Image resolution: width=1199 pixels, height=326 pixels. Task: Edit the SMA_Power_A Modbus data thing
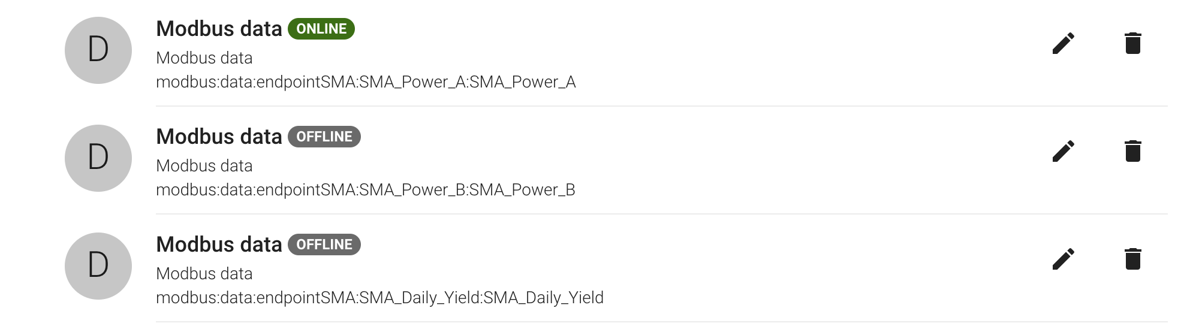click(1064, 43)
